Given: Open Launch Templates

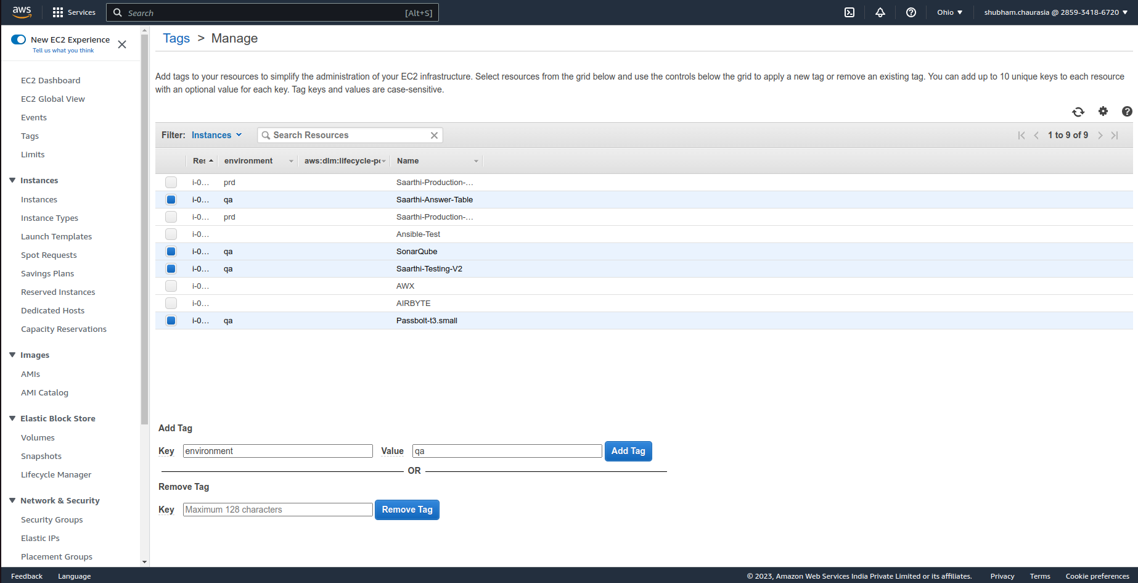Looking at the screenshot, I should pyautogui.click(x=56, y=236).
